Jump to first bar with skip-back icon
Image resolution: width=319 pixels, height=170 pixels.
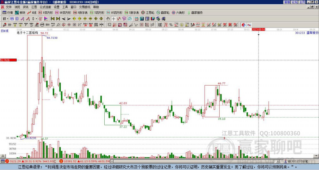tap(52, 19)
